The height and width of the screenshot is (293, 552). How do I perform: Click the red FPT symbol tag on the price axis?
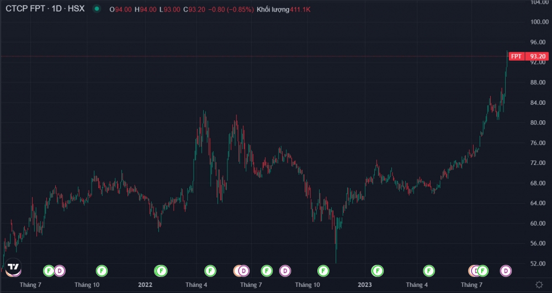[516, 56]
